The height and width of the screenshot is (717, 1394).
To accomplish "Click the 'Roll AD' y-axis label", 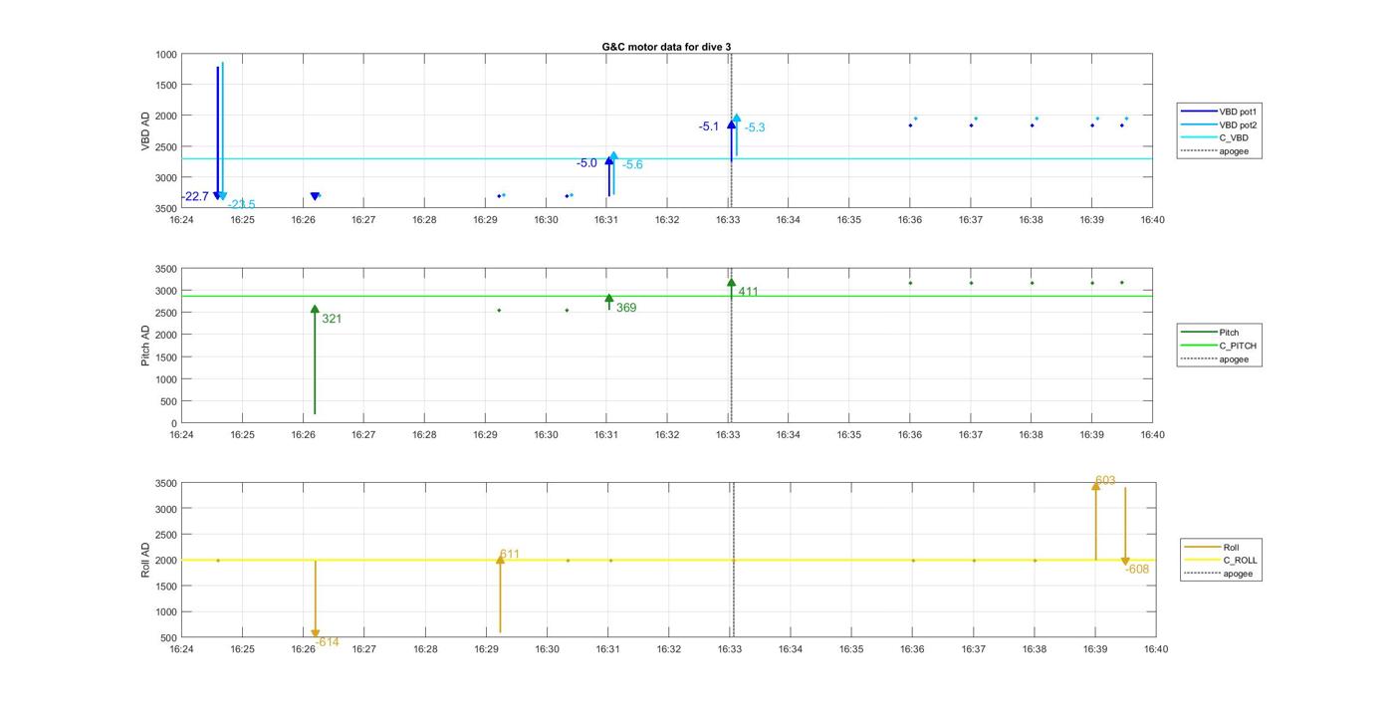I will [145, 560].
